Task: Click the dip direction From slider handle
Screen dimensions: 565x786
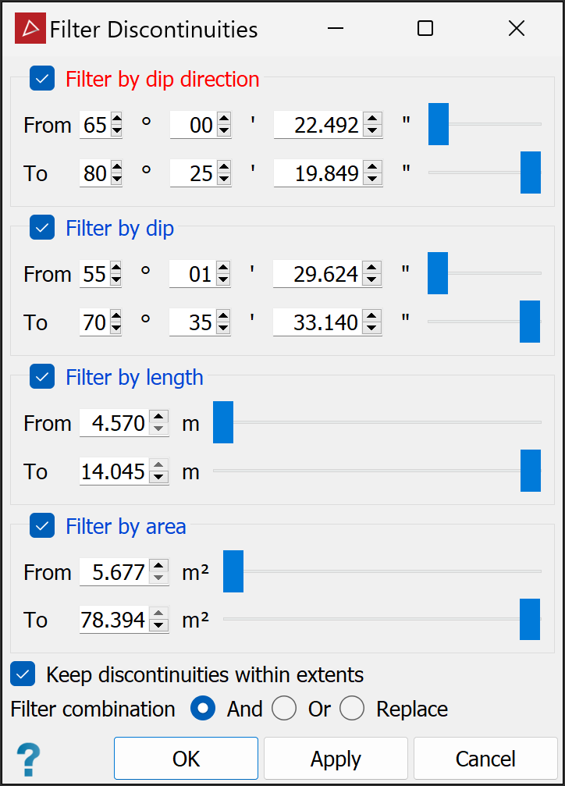Action: coord(439,124)
